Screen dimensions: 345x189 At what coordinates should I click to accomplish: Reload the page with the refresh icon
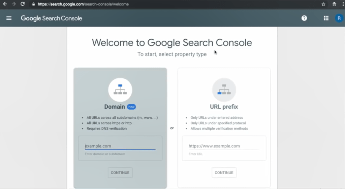(23, 4)
